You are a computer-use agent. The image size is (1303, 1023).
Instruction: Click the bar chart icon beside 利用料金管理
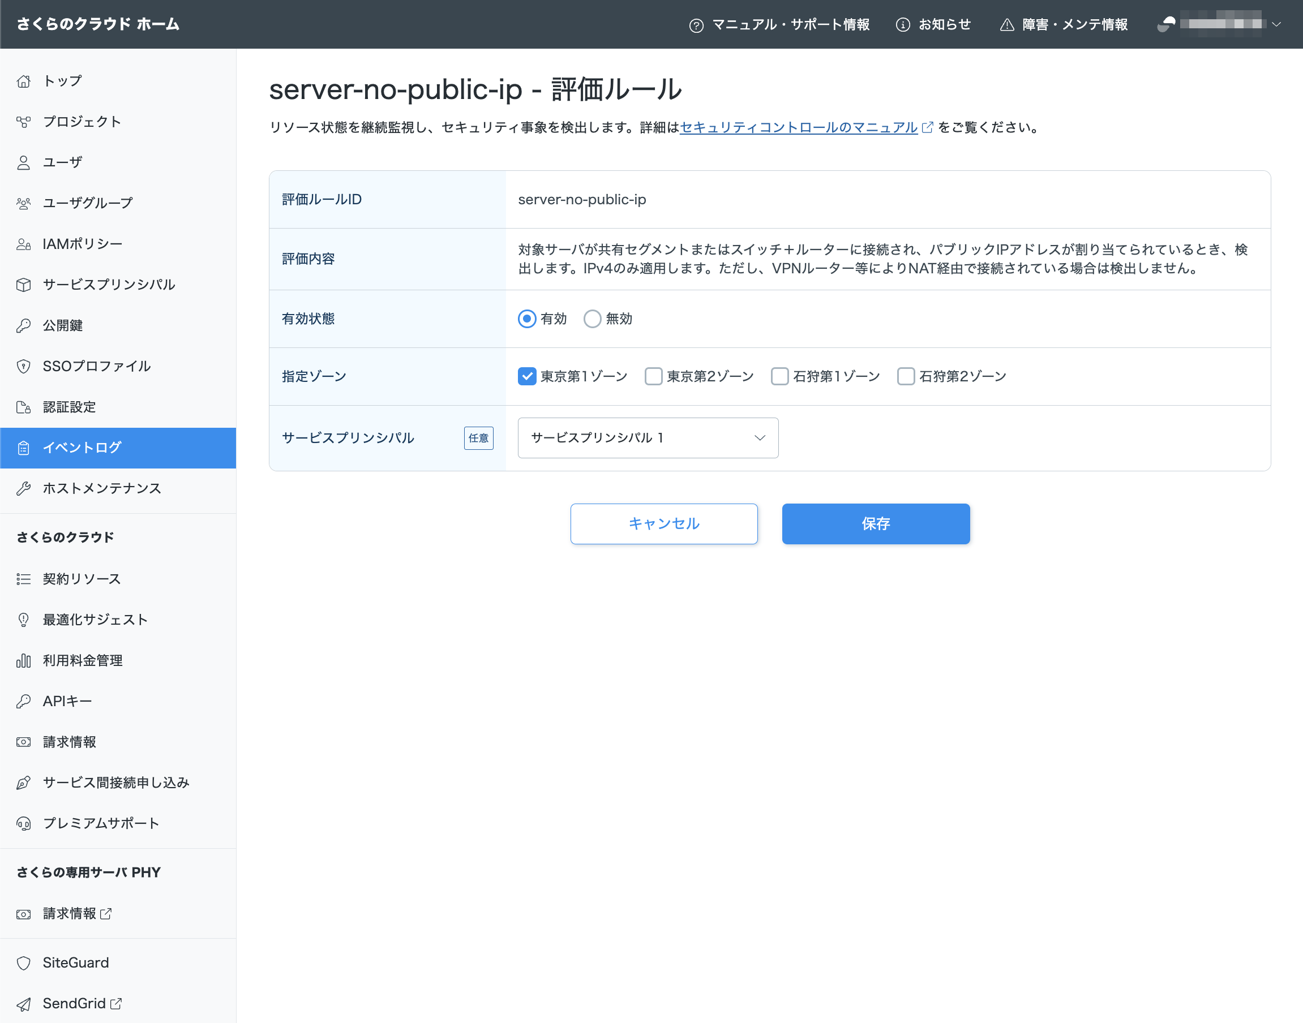(23, 660)
